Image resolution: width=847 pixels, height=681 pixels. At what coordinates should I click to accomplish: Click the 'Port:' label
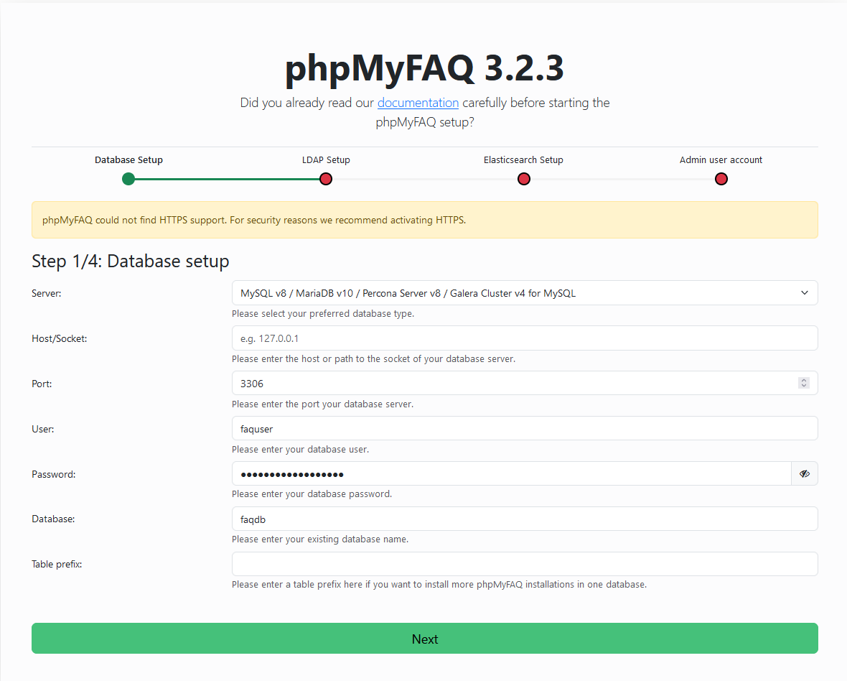click(42, 384)
